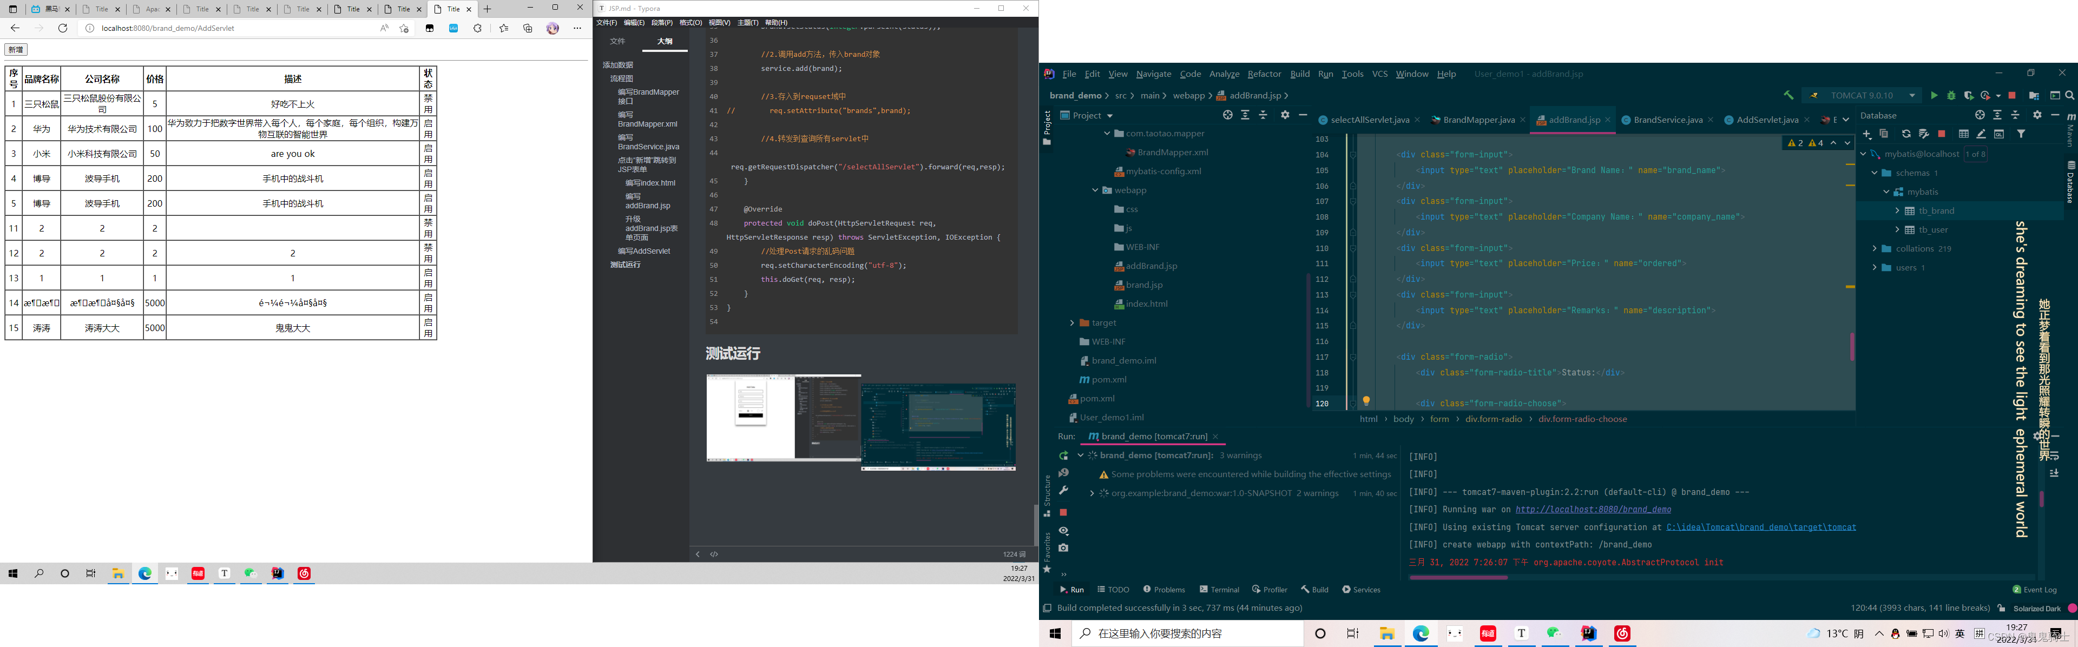The width and height of the screenshot is (2078, 647).
Task: Click the IntelliJ icon in the right taskbar
Action: [1588, 634]
